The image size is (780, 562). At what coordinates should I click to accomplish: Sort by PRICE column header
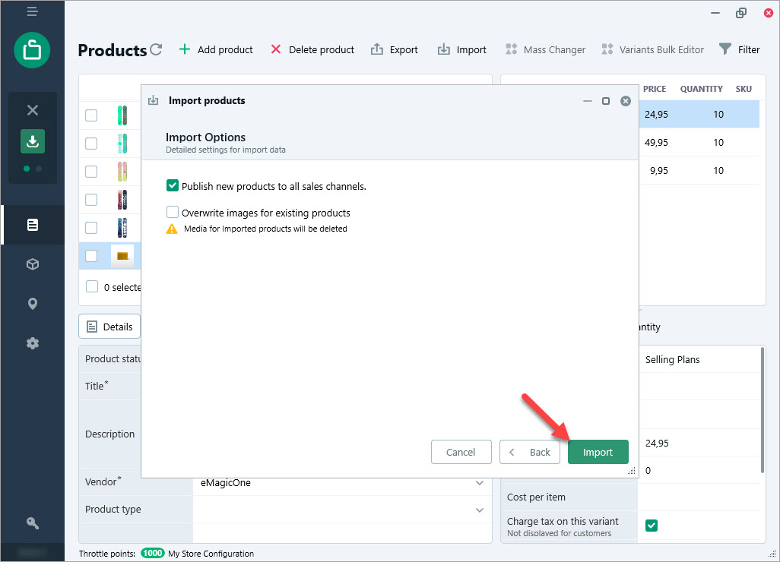[654, 89]
